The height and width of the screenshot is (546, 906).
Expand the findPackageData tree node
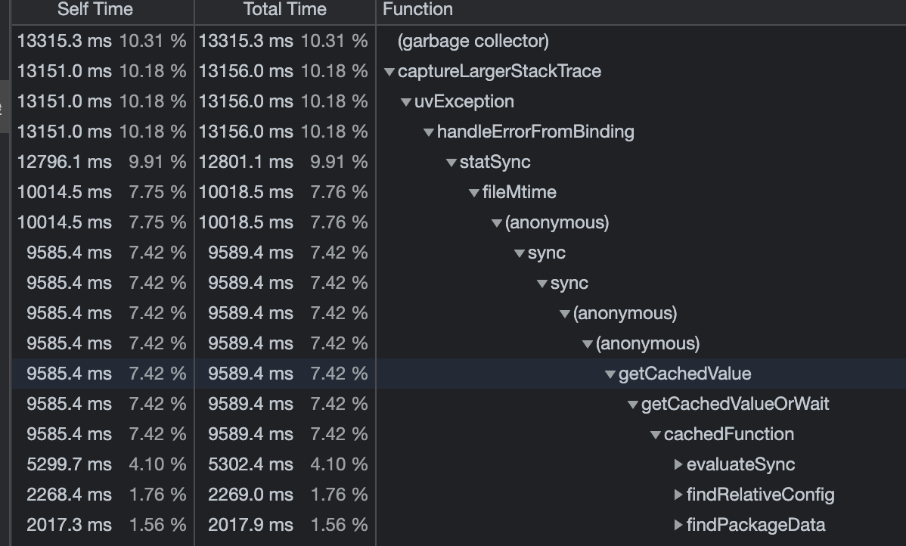click(x=678, y=524)
